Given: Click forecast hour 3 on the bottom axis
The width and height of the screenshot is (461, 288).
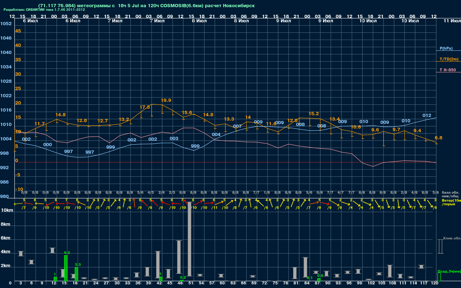Looking at the screenshot, I should [x=21, y=283].
